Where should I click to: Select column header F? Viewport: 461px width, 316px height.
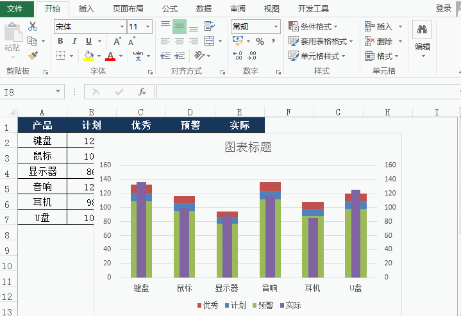pos(289,112)
